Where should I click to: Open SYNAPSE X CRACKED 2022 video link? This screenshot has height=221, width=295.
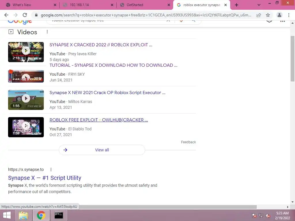(101, 45)
